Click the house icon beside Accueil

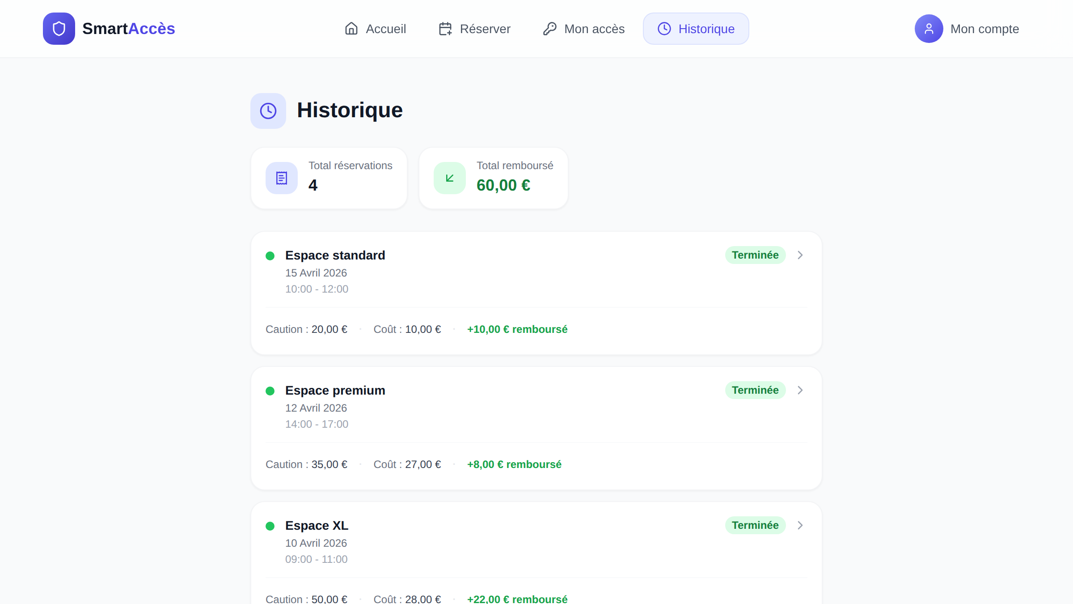[351, 29]
